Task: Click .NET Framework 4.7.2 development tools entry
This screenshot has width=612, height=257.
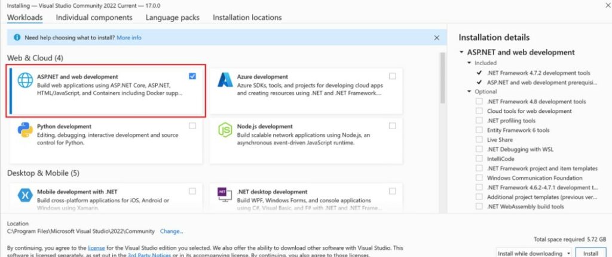Action: (538, 73)
